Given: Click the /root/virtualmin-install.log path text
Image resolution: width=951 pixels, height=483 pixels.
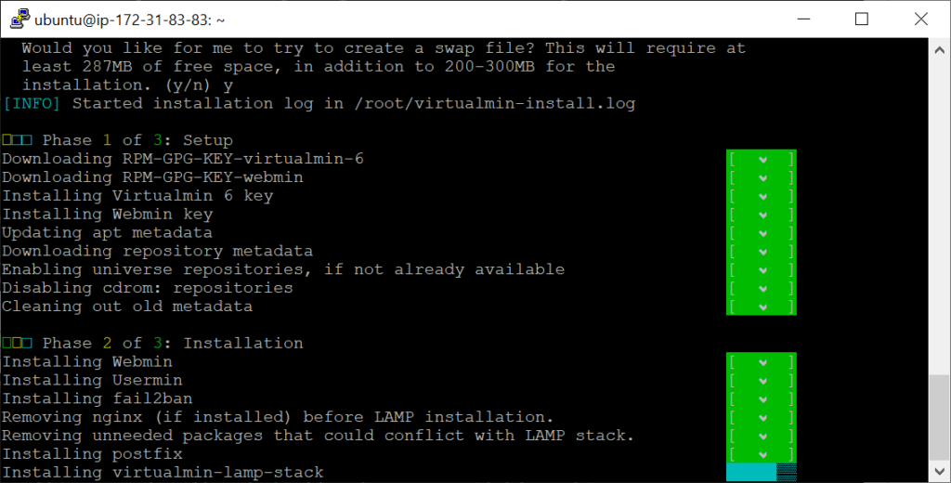Looking at the screenshot, I should point(495,104).
